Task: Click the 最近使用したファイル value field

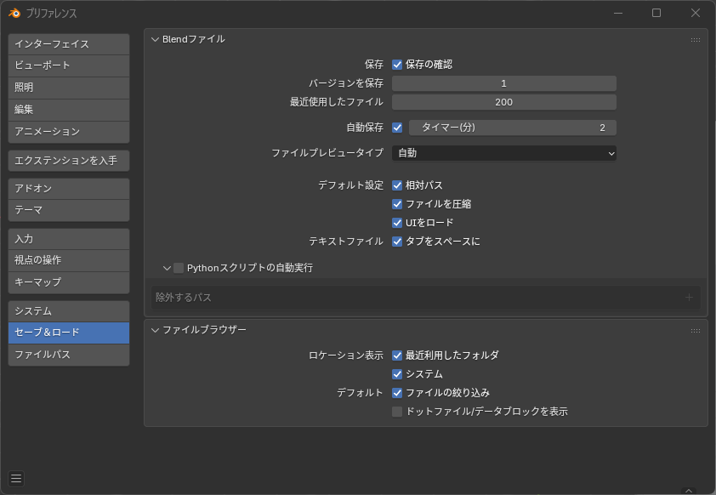Action: click(503, 102)
